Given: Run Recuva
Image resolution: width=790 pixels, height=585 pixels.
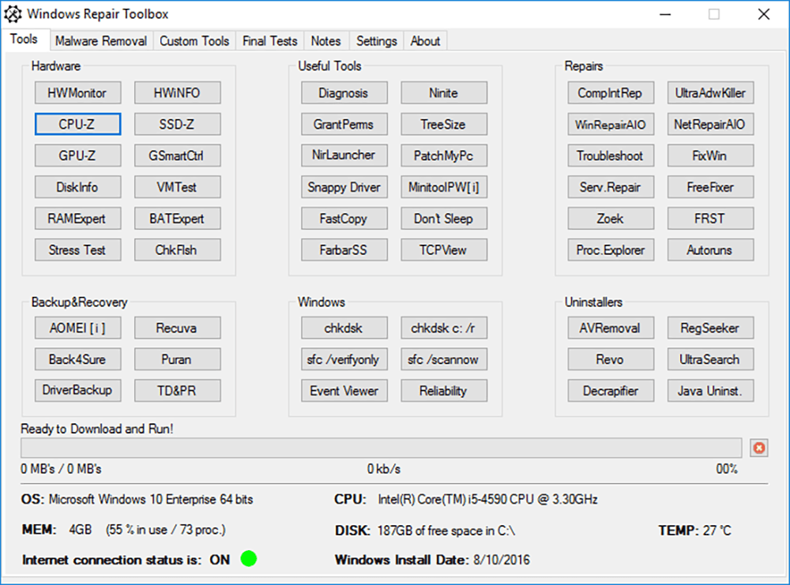Looking at the screenshot, I should click(x=177, y=328).
